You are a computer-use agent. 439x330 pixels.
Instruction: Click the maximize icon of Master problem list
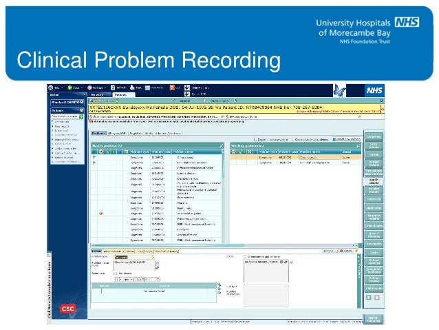221,145
